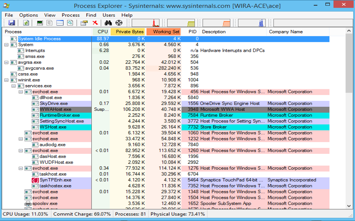Use the Find Window's Process crosshair tool
This screenshot has height=221, width=355.
coord(119,23)
